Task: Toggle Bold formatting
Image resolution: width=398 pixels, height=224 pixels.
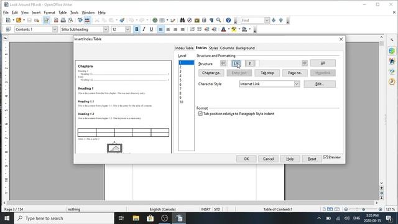Action: coord(137,29)
